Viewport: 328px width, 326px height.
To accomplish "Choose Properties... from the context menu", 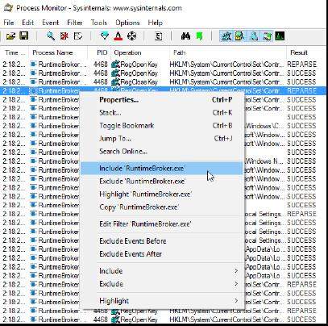I will (162, 100).
